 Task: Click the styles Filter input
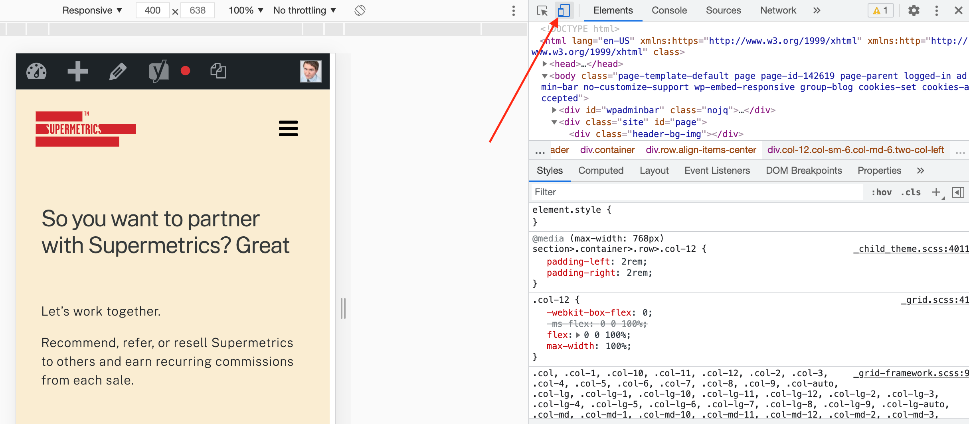(x=697, y=192)
